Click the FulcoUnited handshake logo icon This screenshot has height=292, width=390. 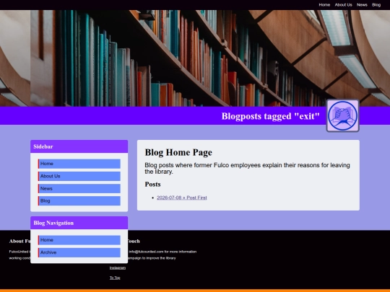click(343, 115)
